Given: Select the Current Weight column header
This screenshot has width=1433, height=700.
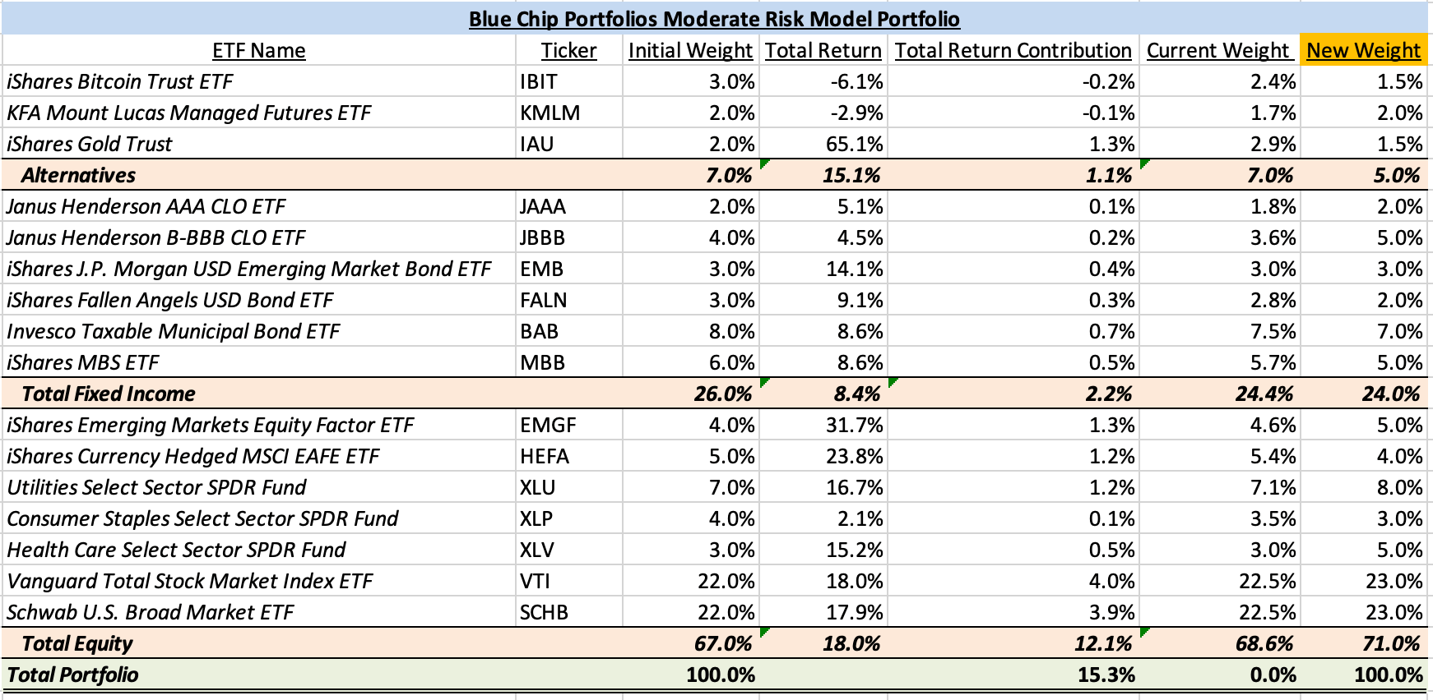Looking at the screenshot, I should pyautogui.click(x=1219, y=50).
